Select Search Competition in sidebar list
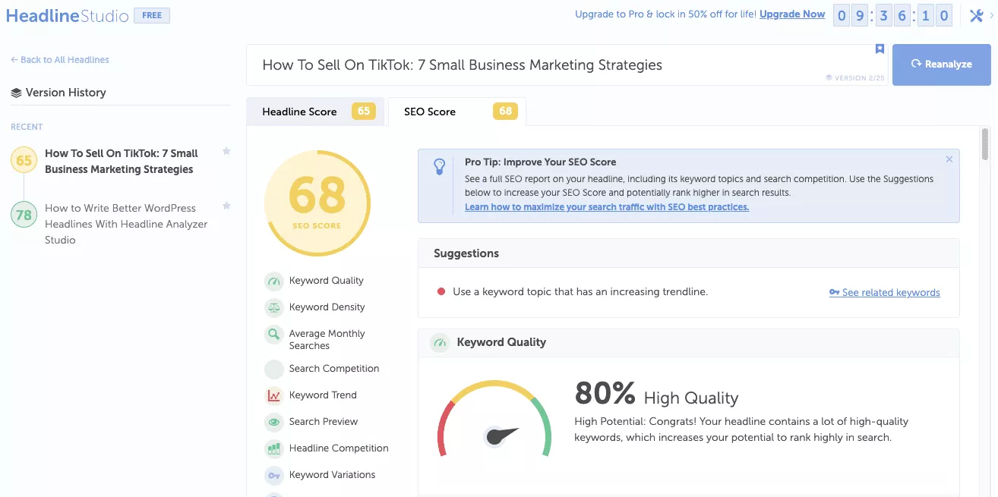This screenshot has width=998, height=497. click(x=334, y=369)
